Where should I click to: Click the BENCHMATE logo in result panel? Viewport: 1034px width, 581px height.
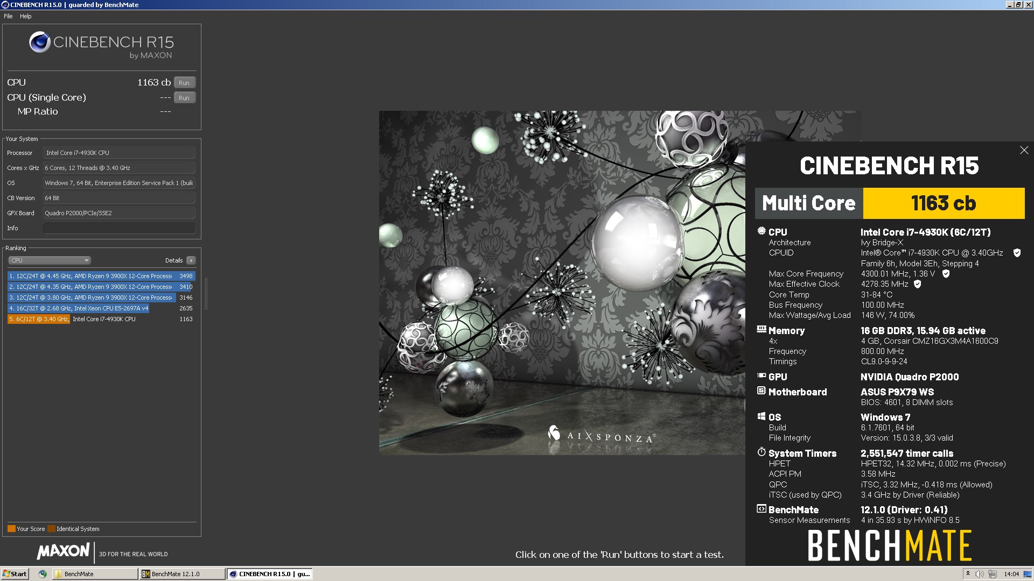(x=889, y=545)
